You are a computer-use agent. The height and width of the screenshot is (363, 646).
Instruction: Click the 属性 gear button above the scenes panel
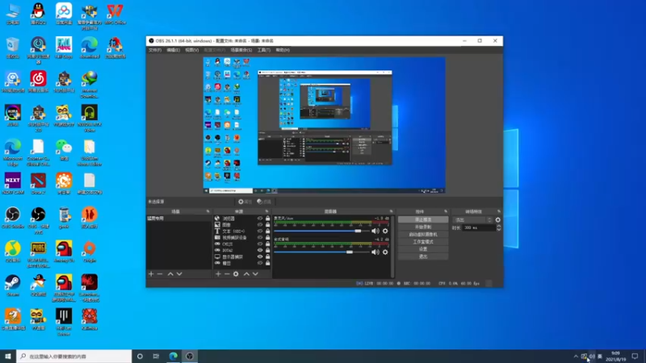245,202
